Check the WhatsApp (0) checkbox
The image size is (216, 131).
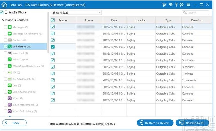pyautogui.click(x=5, y=59)
